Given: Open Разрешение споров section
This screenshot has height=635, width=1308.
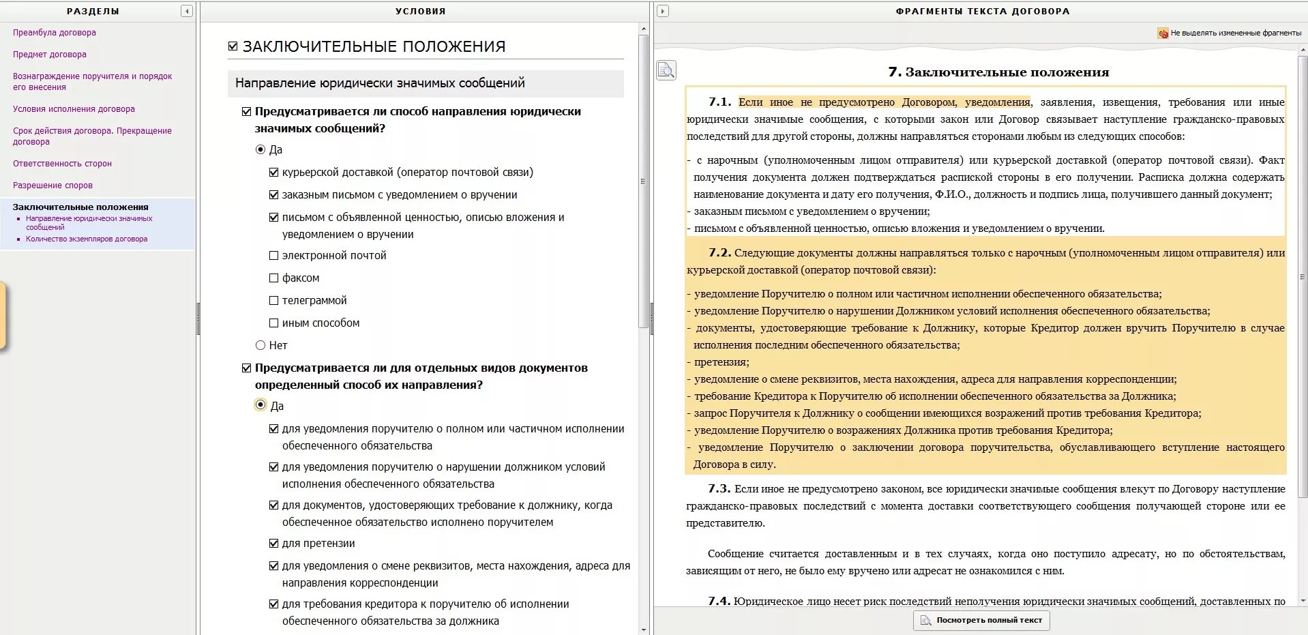Looking at the screenshot, I should click(53, 186).
